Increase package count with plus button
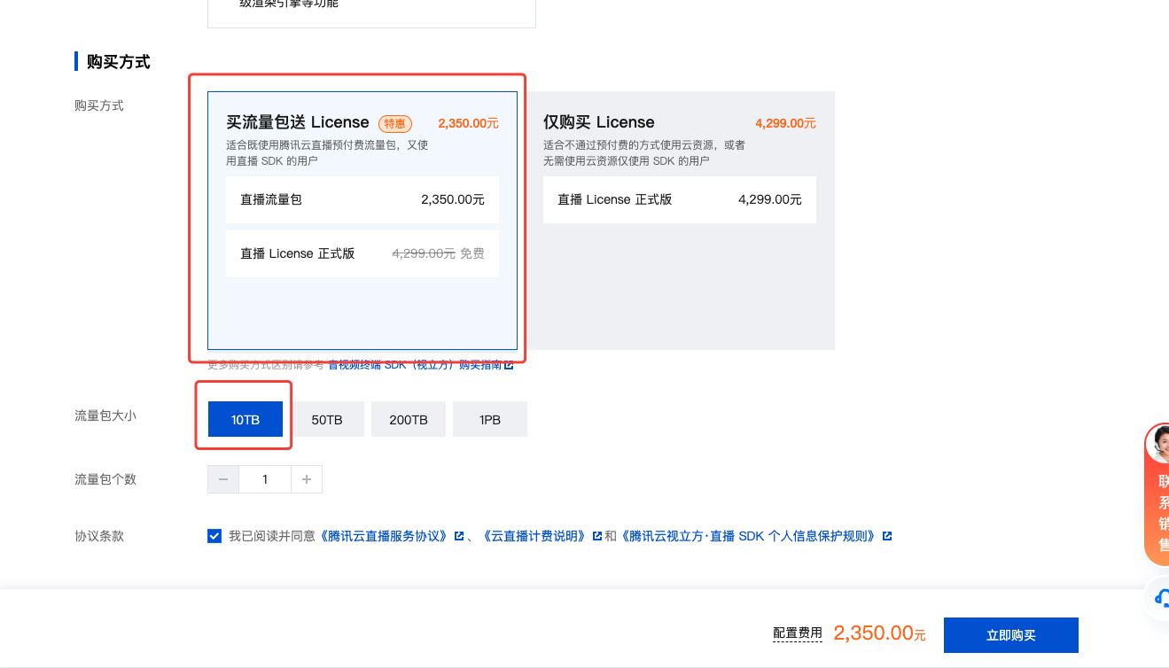The image size is (1169, 668). (307, 479)
